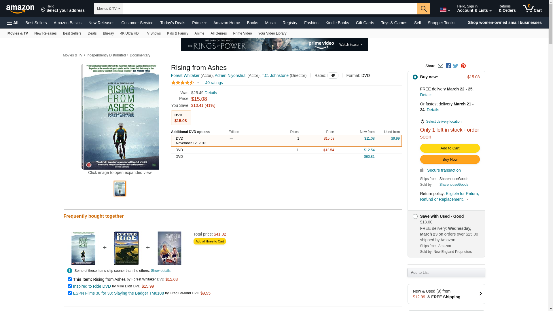Open Today's Deals in navigation bar
The width and height of the screenshot is (553, 311).
(173, 23)
